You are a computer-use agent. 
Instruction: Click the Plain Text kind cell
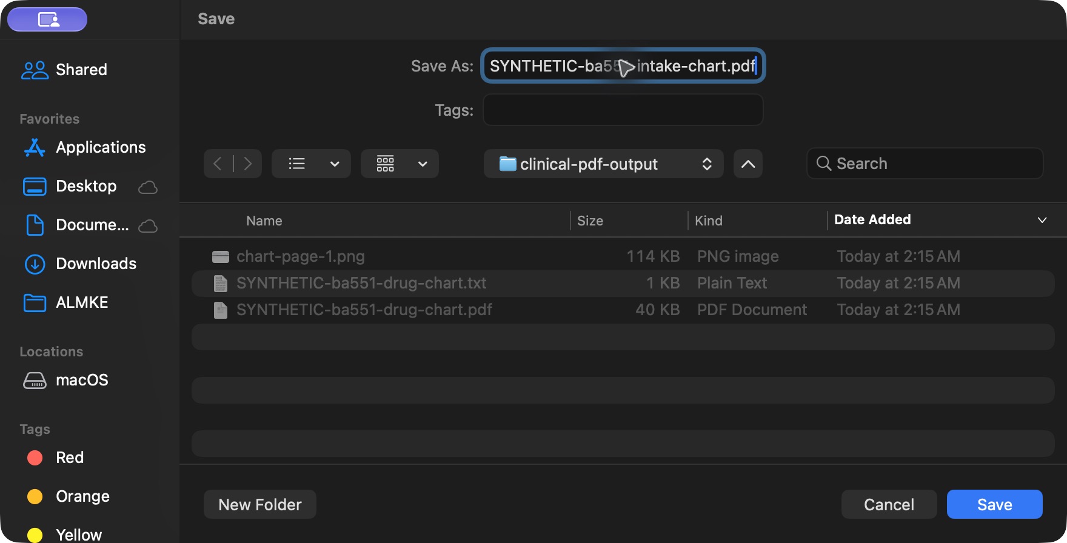(x=732, y=283)
